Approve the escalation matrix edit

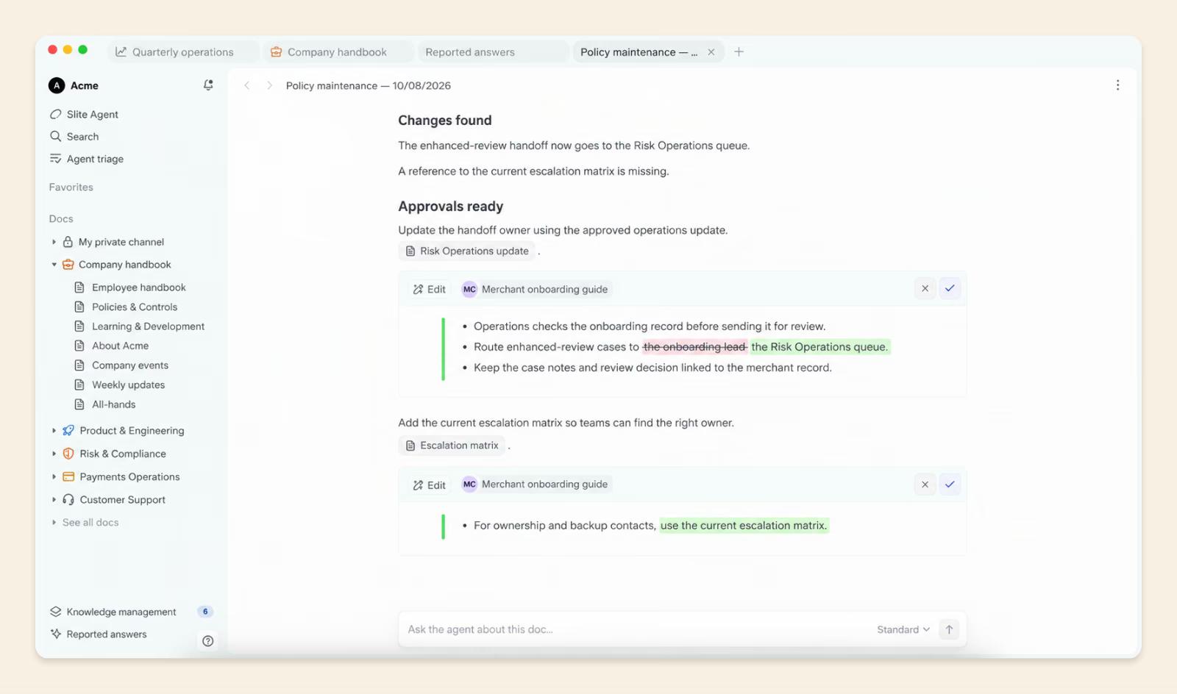point(950,484)
